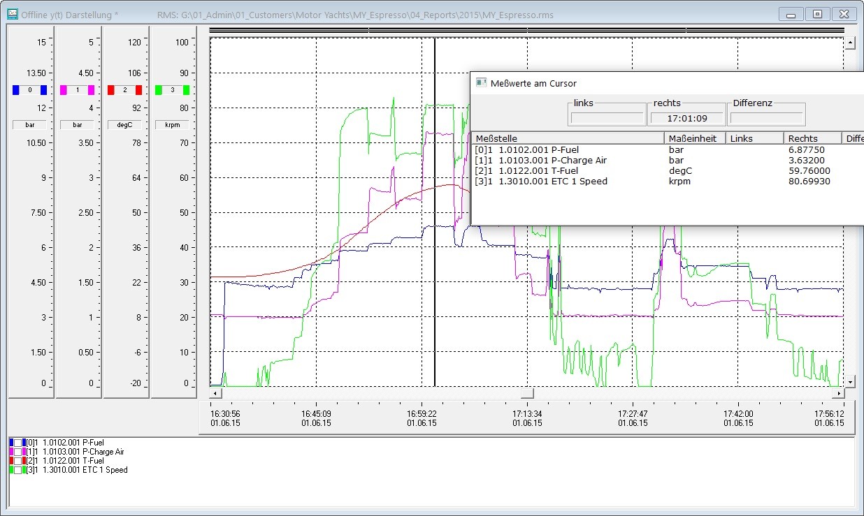Image resolution: width=864 pixels, height=516 pixels.
Task: Click the up arrow of the chart vertical scrollbar
Action: [850, 41]
